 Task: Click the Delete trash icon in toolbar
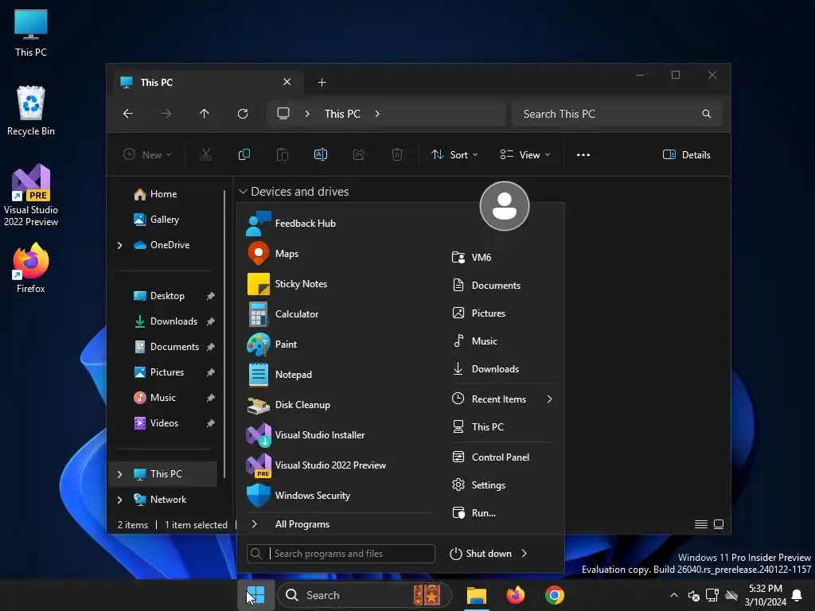click(x=397, y=155)
